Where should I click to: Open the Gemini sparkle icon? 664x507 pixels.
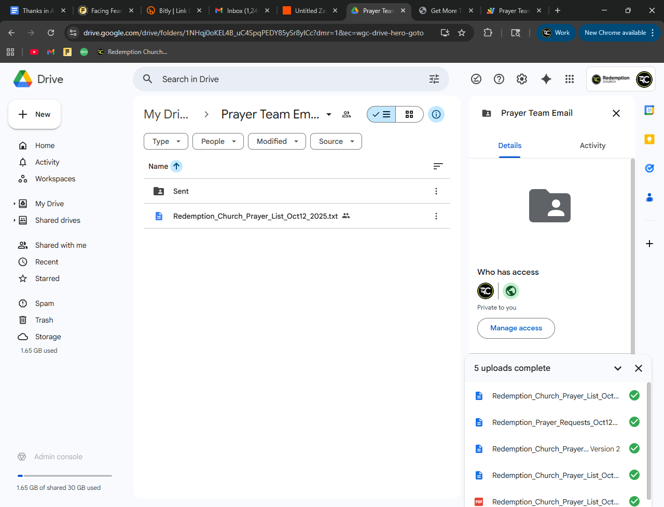(x=546, y=79)
